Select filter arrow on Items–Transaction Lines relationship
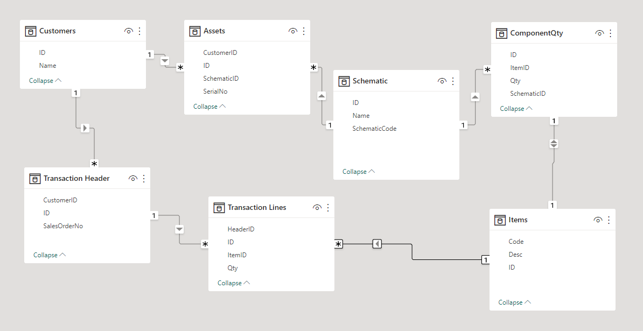 coord(378,244)
